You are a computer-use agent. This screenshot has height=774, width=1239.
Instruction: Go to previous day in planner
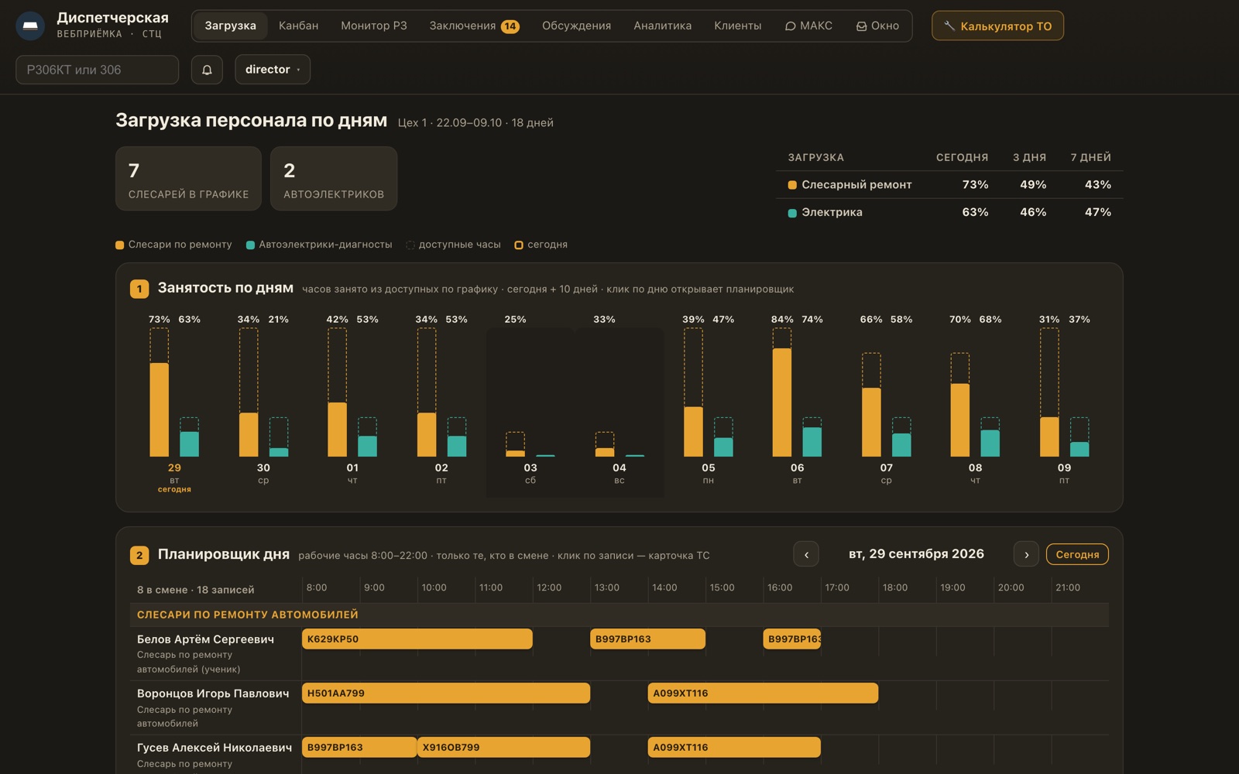pyautogui.click(x=806, y=554)
